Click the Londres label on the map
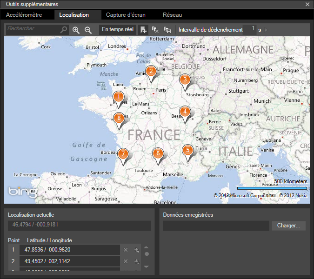Screen dimensions: 314x279 (x=117, y=46)
